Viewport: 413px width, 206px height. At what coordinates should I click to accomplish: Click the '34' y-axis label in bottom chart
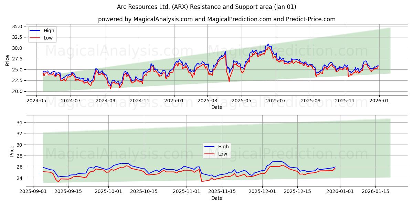pyautogui.click(x=20, y=123)
